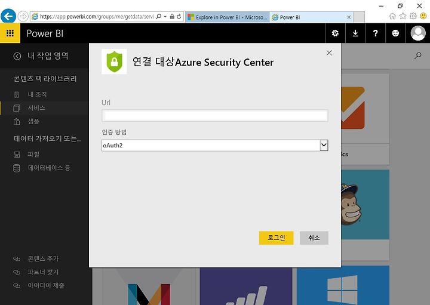
Task: Click the 파일 save icon
Action: (x=17, y=154)
